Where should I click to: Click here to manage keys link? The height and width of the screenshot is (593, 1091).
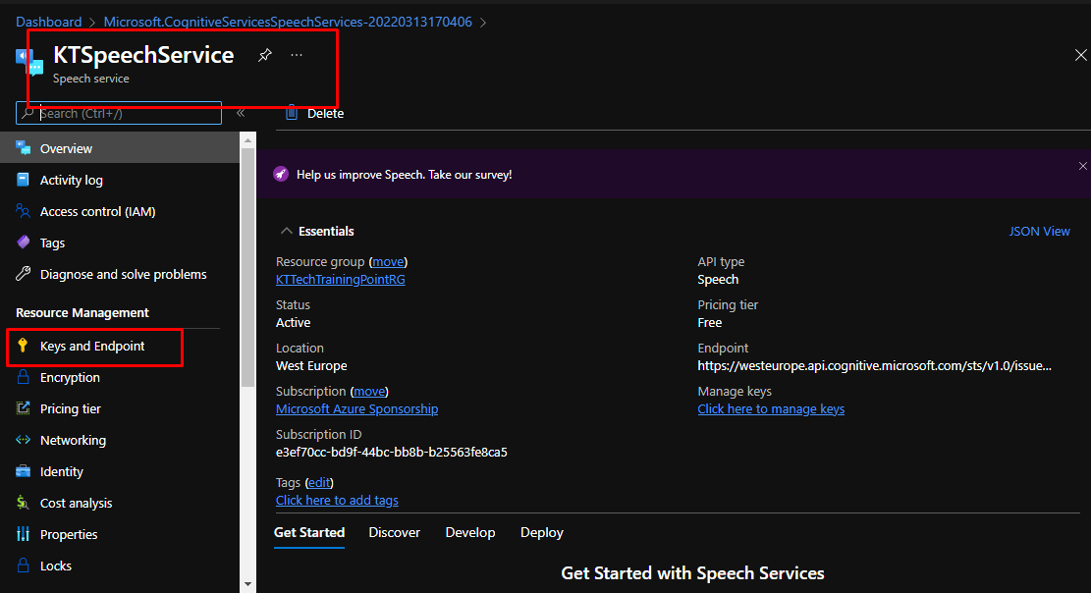tap(770, 409)
